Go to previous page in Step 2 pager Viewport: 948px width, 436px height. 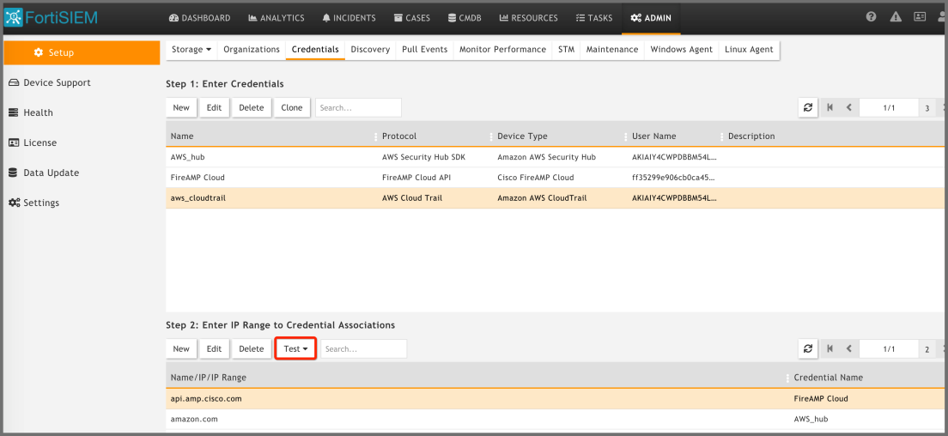point(848,348)
